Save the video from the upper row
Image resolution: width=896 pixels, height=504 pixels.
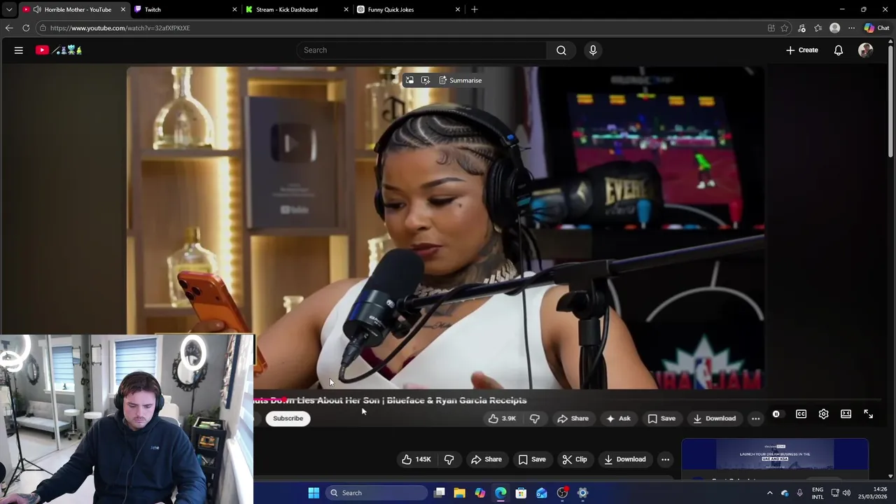pos(661,419)
